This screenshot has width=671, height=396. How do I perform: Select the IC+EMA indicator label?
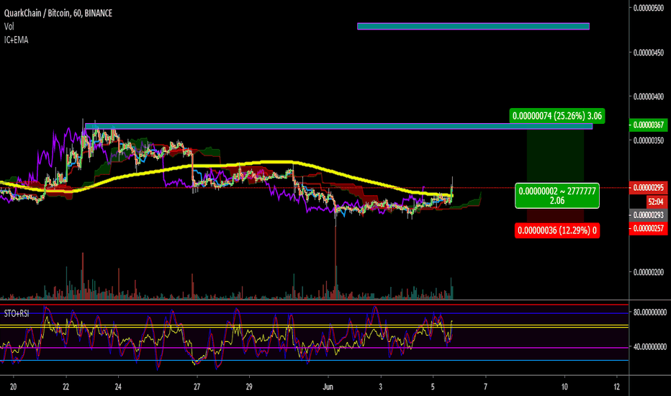(17, 40)
